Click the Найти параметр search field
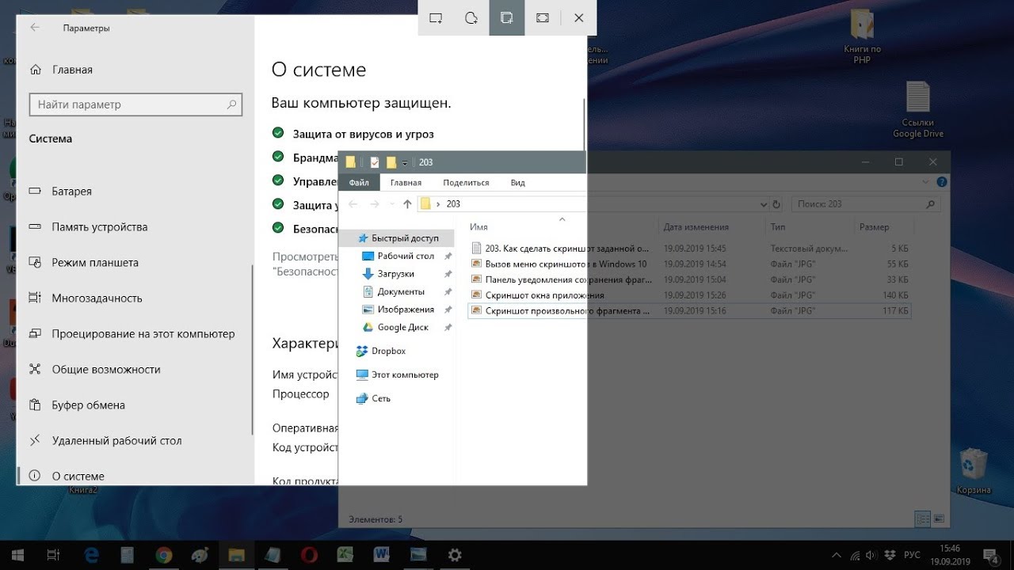The height and width of the screenshot is (570, 1014). click(x=135, y=104)
